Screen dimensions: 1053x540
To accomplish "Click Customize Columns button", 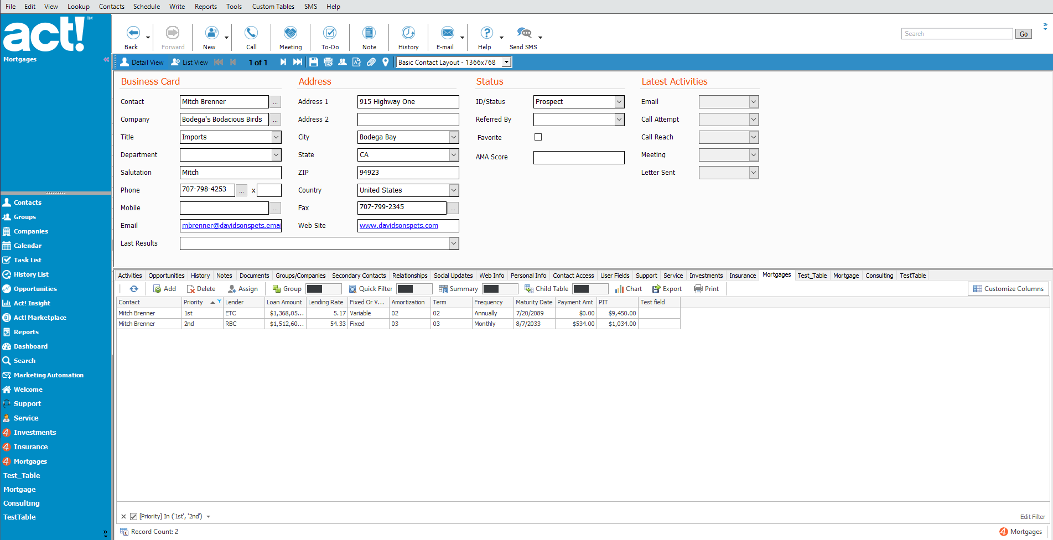I will click(x=1009, y=289).
